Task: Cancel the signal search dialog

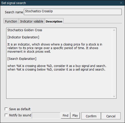Action: [x=111, y=116]
